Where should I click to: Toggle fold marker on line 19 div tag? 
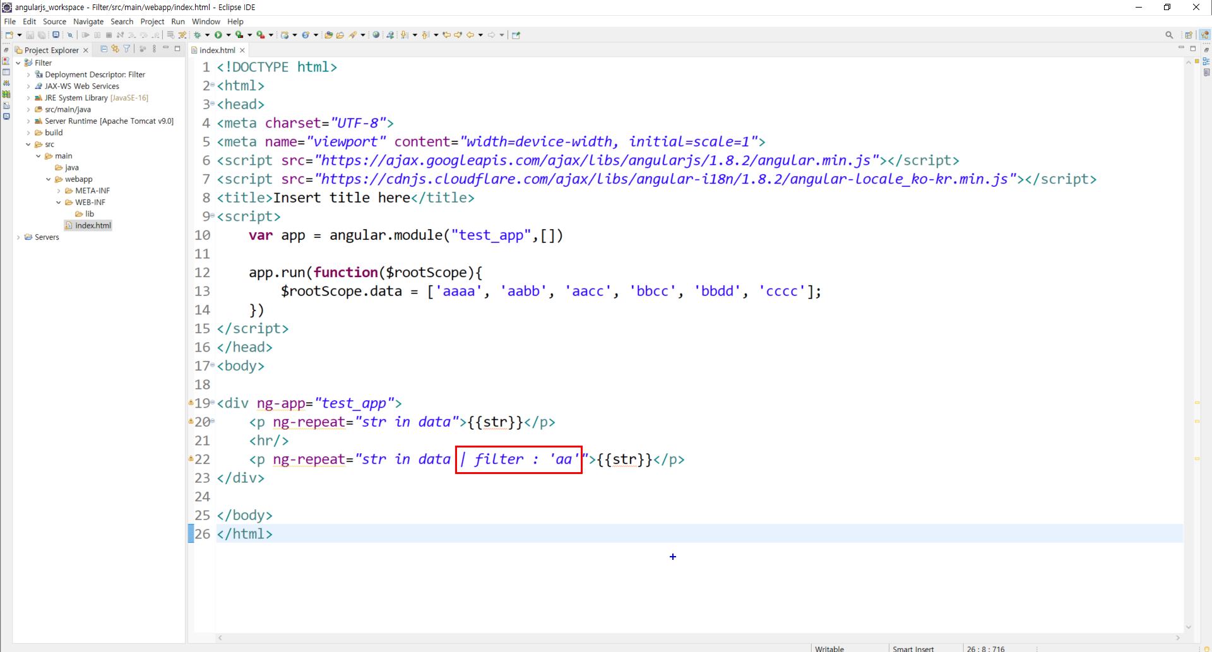coord(213,403)
